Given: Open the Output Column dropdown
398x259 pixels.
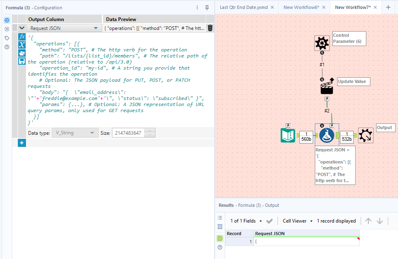Looking at the screenshot, I should (x=95, y=28).
